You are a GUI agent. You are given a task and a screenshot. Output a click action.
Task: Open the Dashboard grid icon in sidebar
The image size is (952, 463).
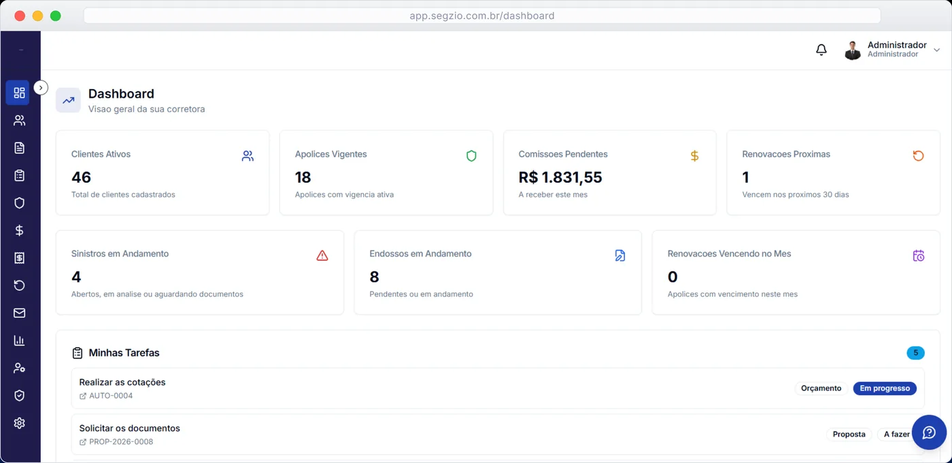tap(19, 92)
